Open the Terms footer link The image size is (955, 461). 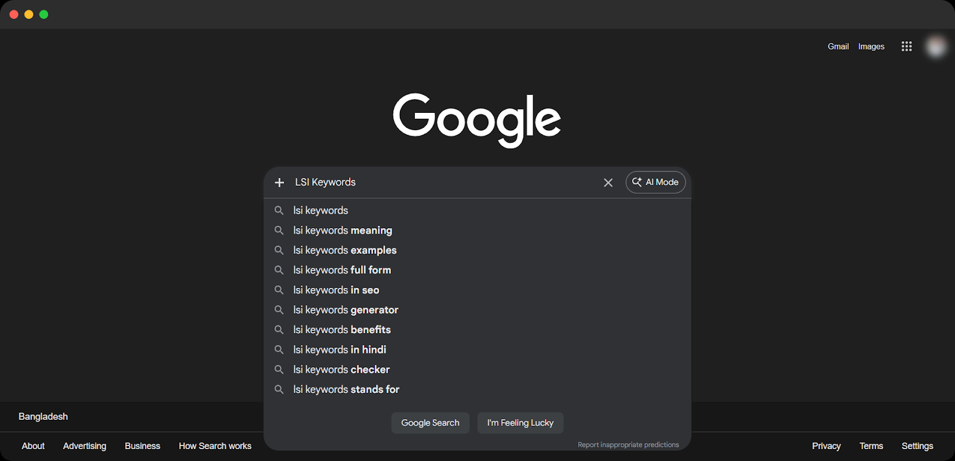(x=871, y=446)
